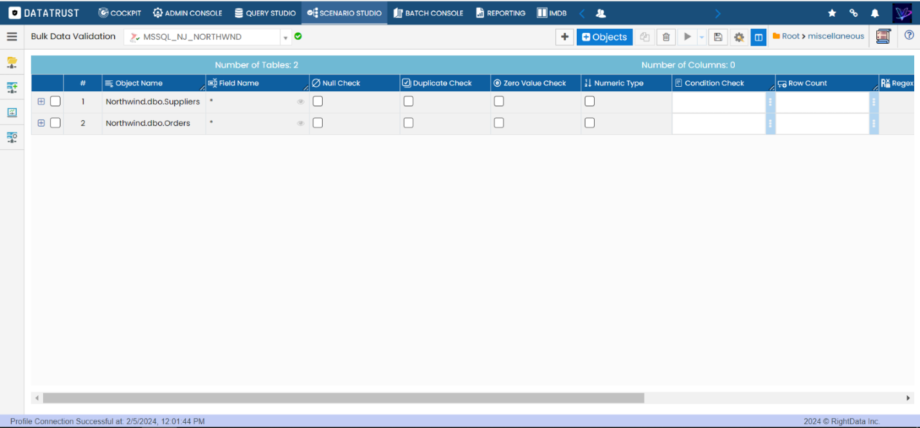The width and height of the screenshot is (920, 428).
Task: Click the plus add icon beside Objects
Action: (564, 37)
